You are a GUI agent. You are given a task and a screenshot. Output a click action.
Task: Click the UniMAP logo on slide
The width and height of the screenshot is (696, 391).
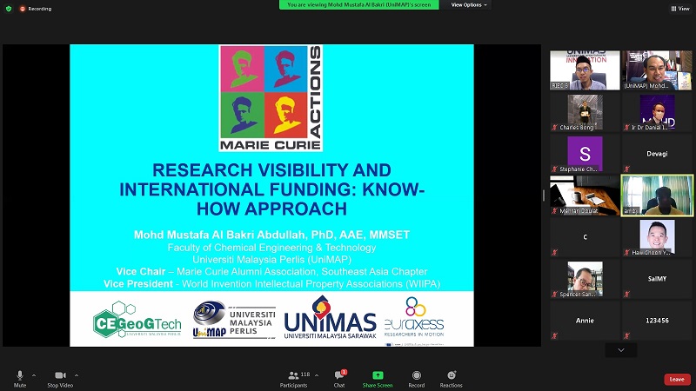point(234,320)
